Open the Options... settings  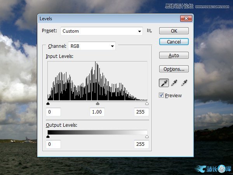174,69
